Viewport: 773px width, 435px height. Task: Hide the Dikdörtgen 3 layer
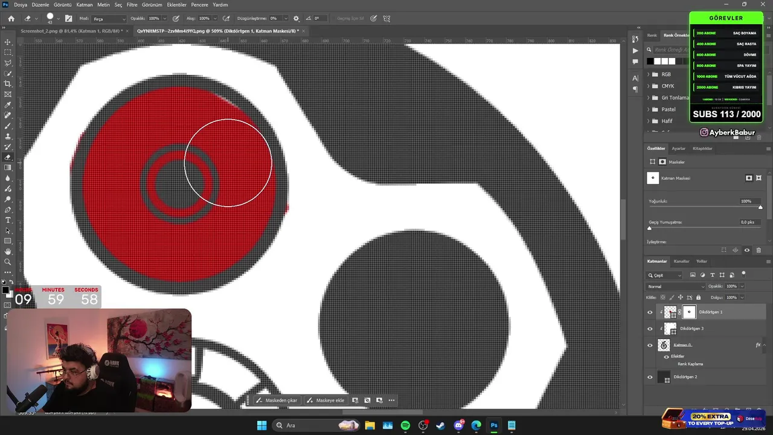tap(650, 329)
